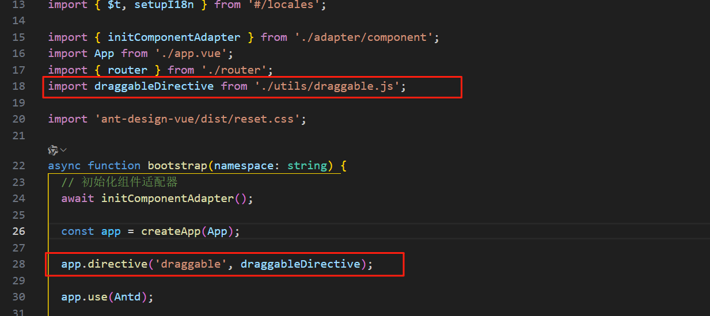Click the namespace parameter
This screenshot has width=710, height=316.
pos(244,166)
